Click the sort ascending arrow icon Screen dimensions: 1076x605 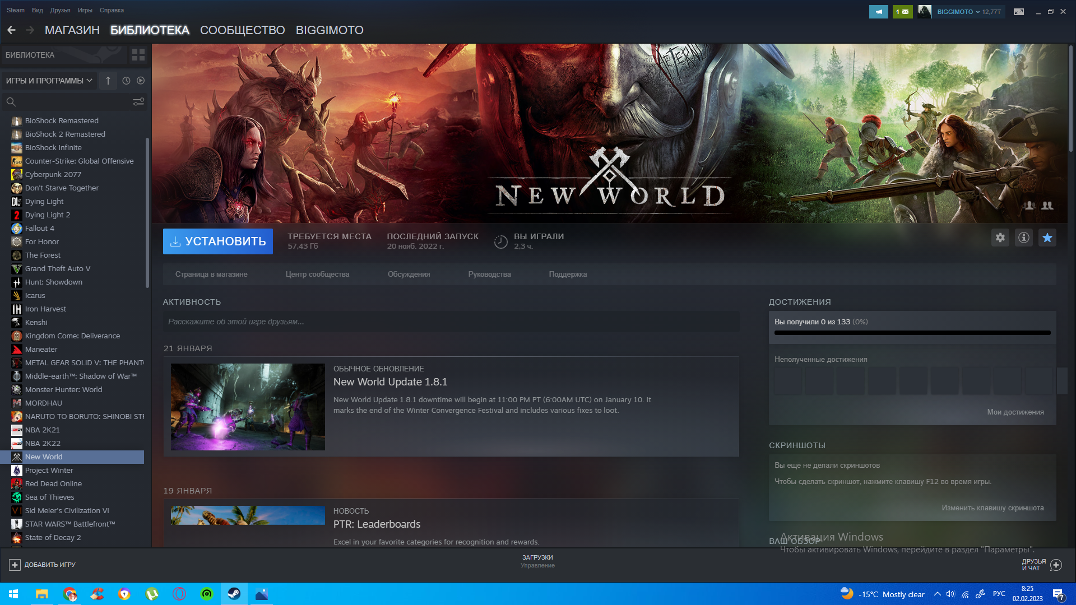point(108,81)
